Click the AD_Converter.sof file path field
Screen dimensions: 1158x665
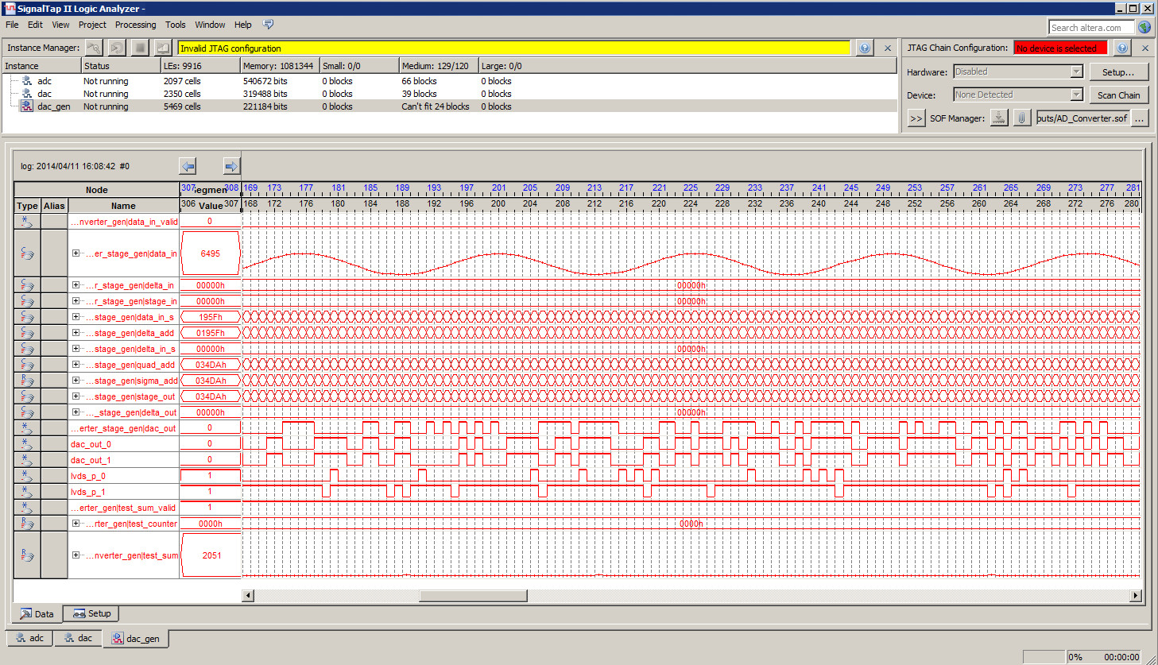(1082, 118)
